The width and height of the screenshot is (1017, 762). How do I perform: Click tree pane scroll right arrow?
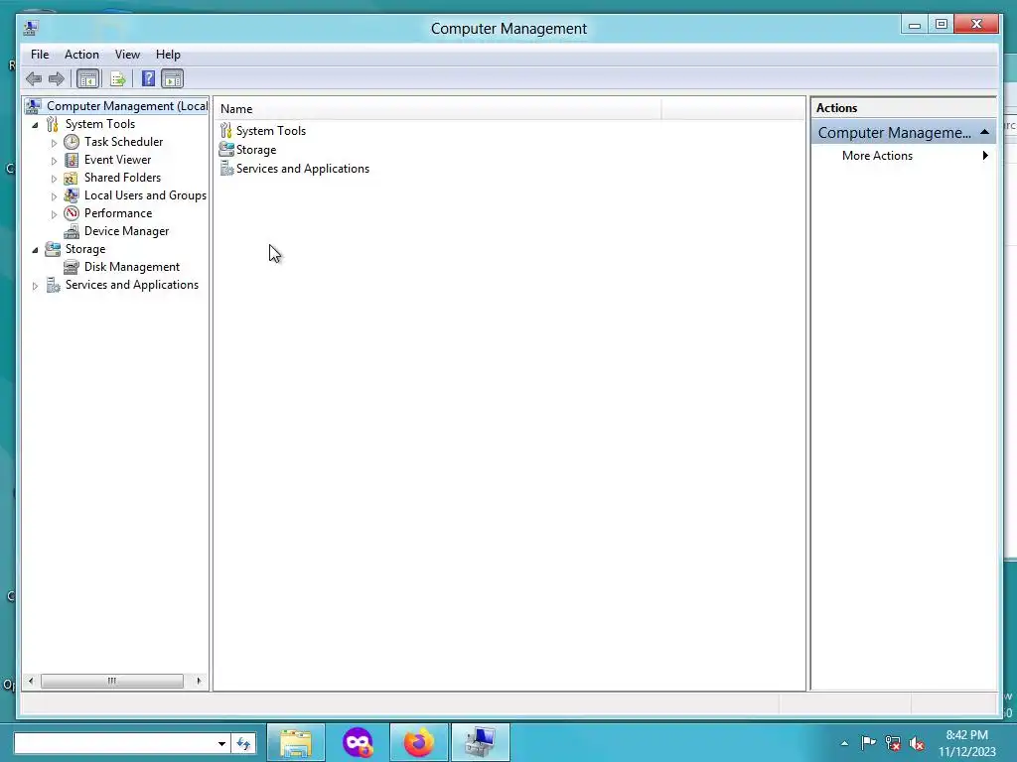199,681
